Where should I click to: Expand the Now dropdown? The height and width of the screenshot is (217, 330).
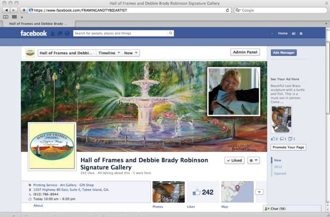click(131, 53)
